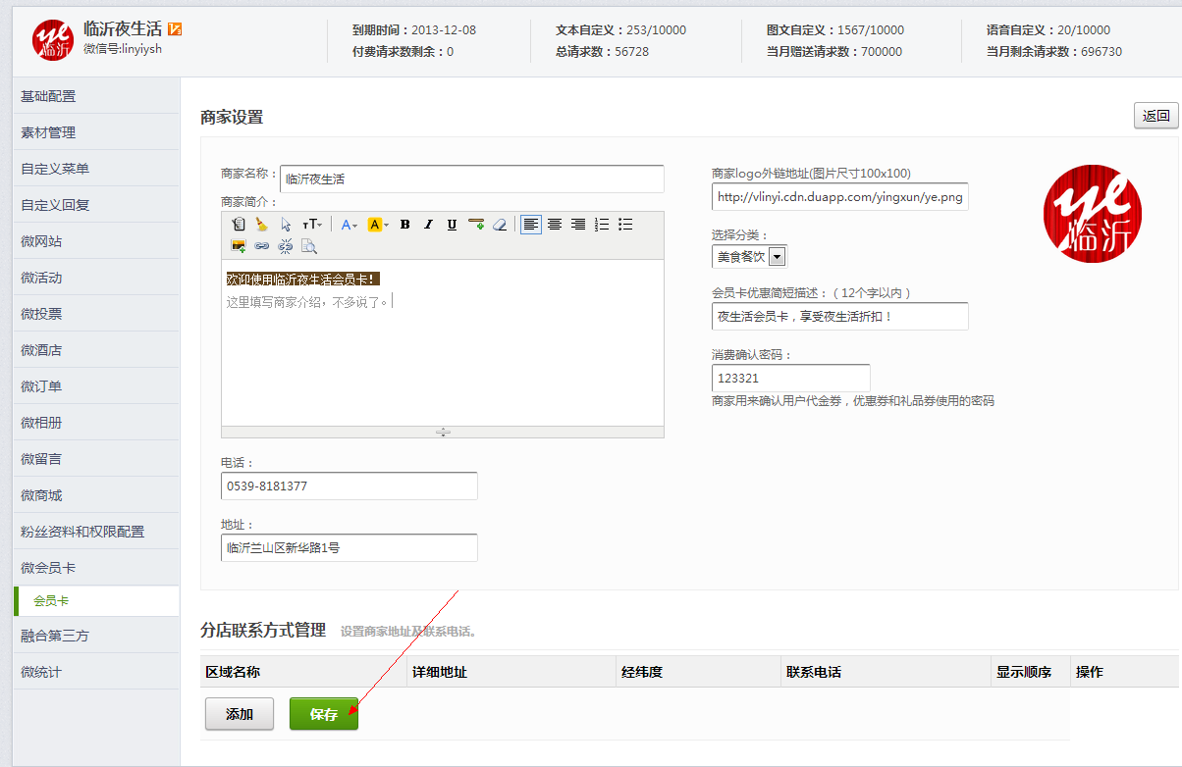Click the 返回 button
Image resolution: width=1182 pixels, height=767 pixels.
(x=1155, y=116)
